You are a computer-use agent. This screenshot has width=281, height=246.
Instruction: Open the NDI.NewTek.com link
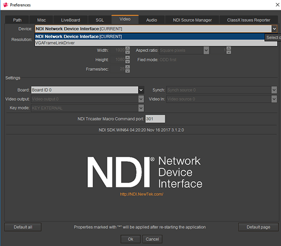(x=142, y=194)
